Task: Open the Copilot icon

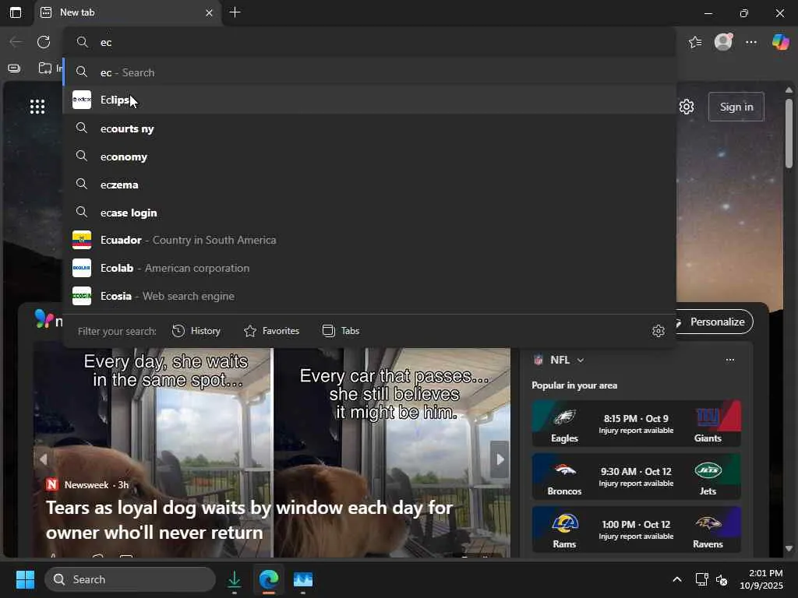Action: [780, 42]
